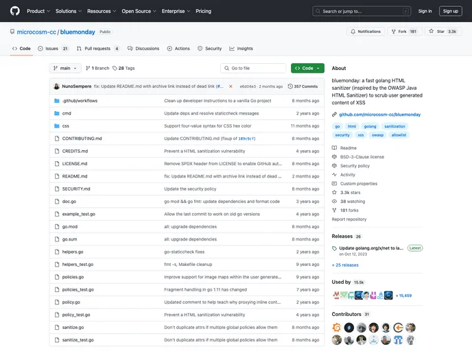Image resolution: width=472 pixels, height=351 pixels.
Task: Click the CONTRIBUTING.md file icon
Action: click(x=56, y=138)
